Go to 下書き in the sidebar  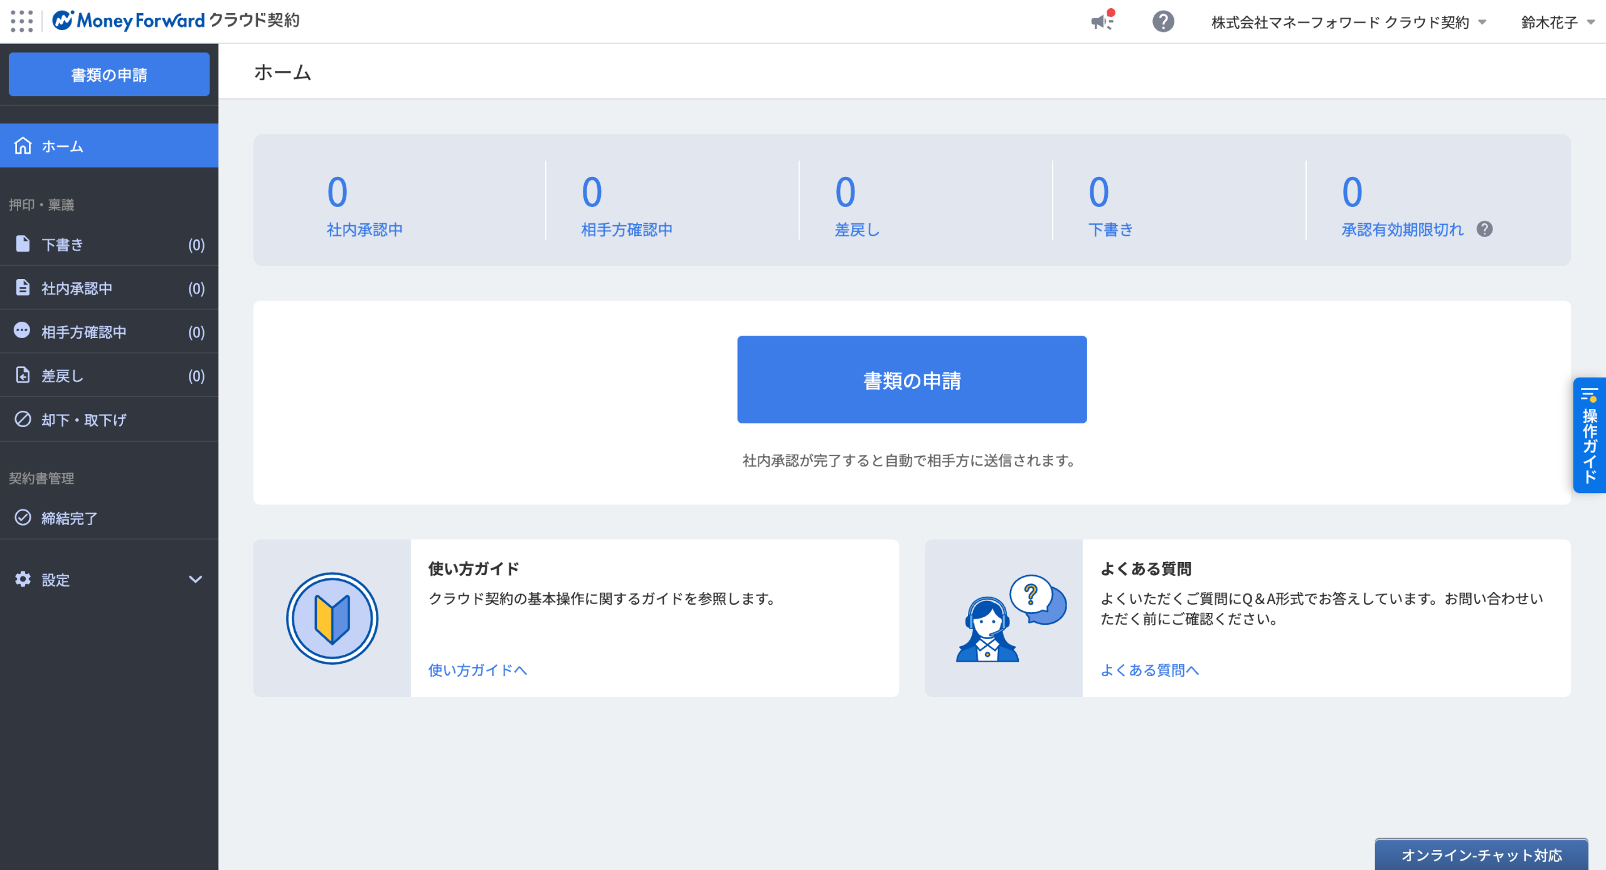tap(109, 245)
